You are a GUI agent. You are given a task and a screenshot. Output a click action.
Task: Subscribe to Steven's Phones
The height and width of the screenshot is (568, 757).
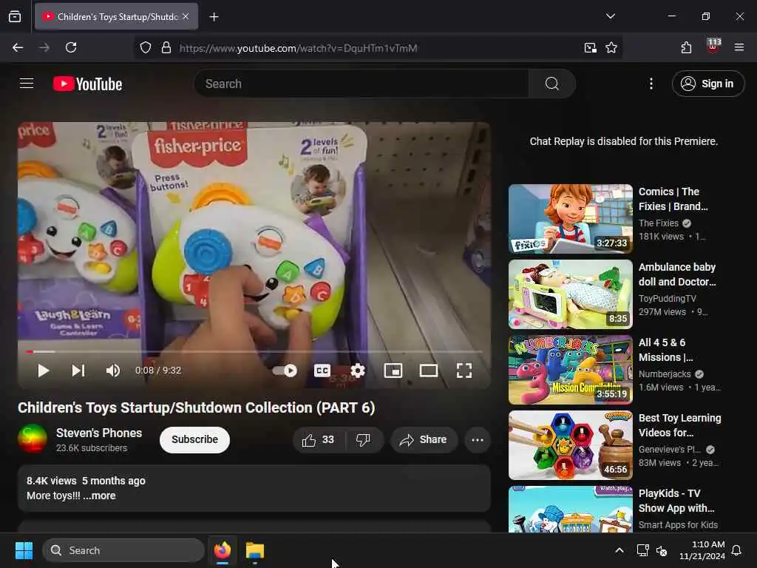click(194, 439)
